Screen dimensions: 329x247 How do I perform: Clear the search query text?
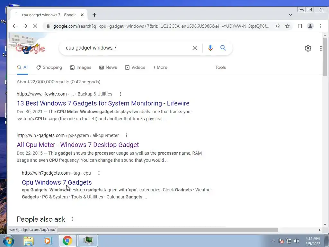(x=194, y=48)
